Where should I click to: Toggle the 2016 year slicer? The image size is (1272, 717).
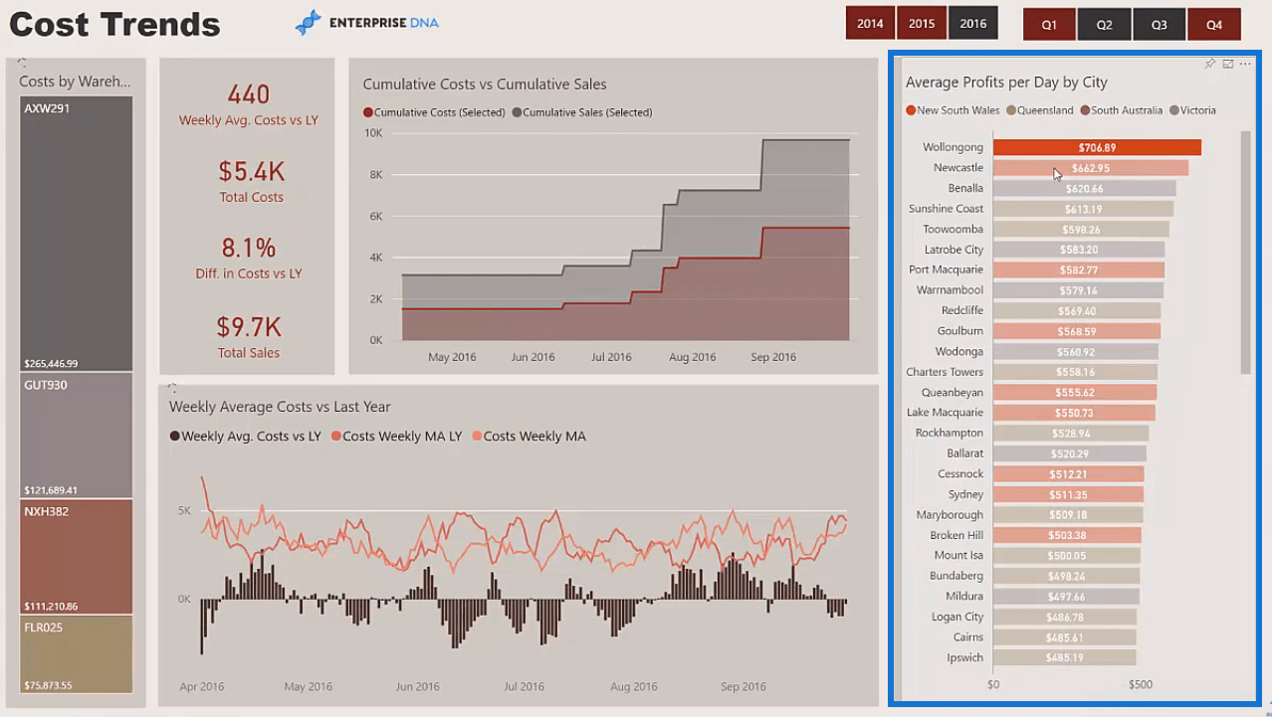[973, 24]
